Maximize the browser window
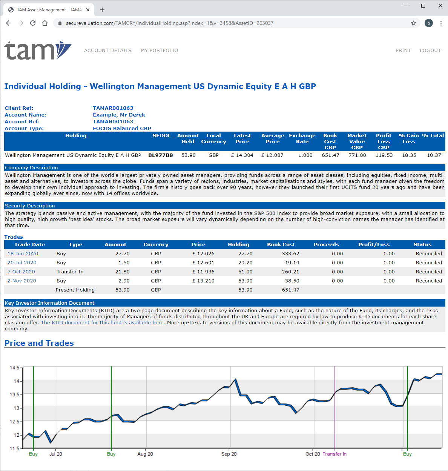This screenshot has width=448, height=471. [x=423, y=6]
